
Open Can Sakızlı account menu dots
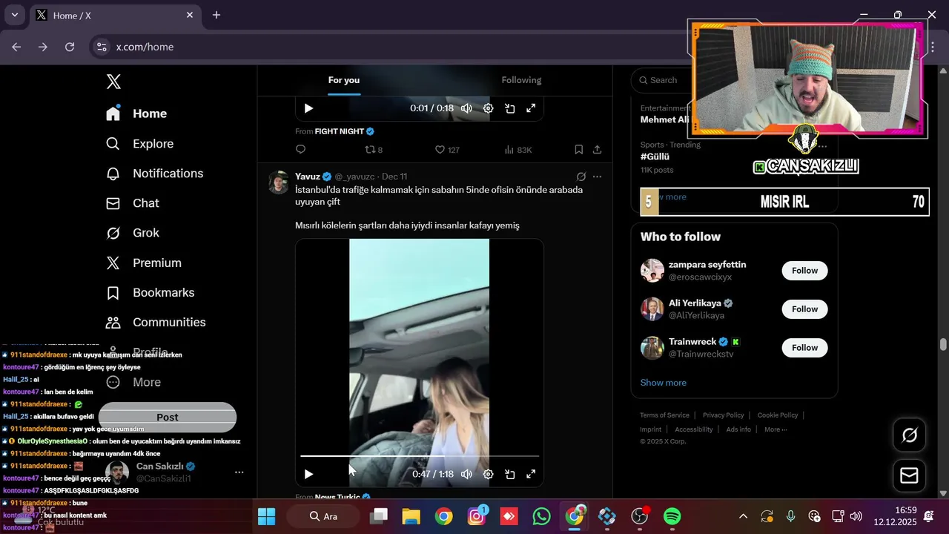pos(239,472)
